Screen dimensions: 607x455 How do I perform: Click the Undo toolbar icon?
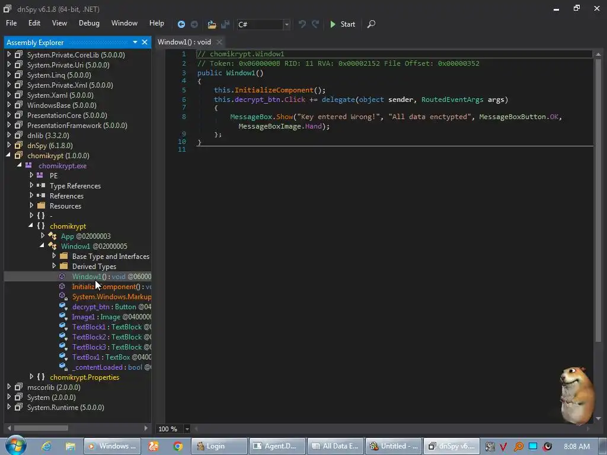(x=302, y=24)
